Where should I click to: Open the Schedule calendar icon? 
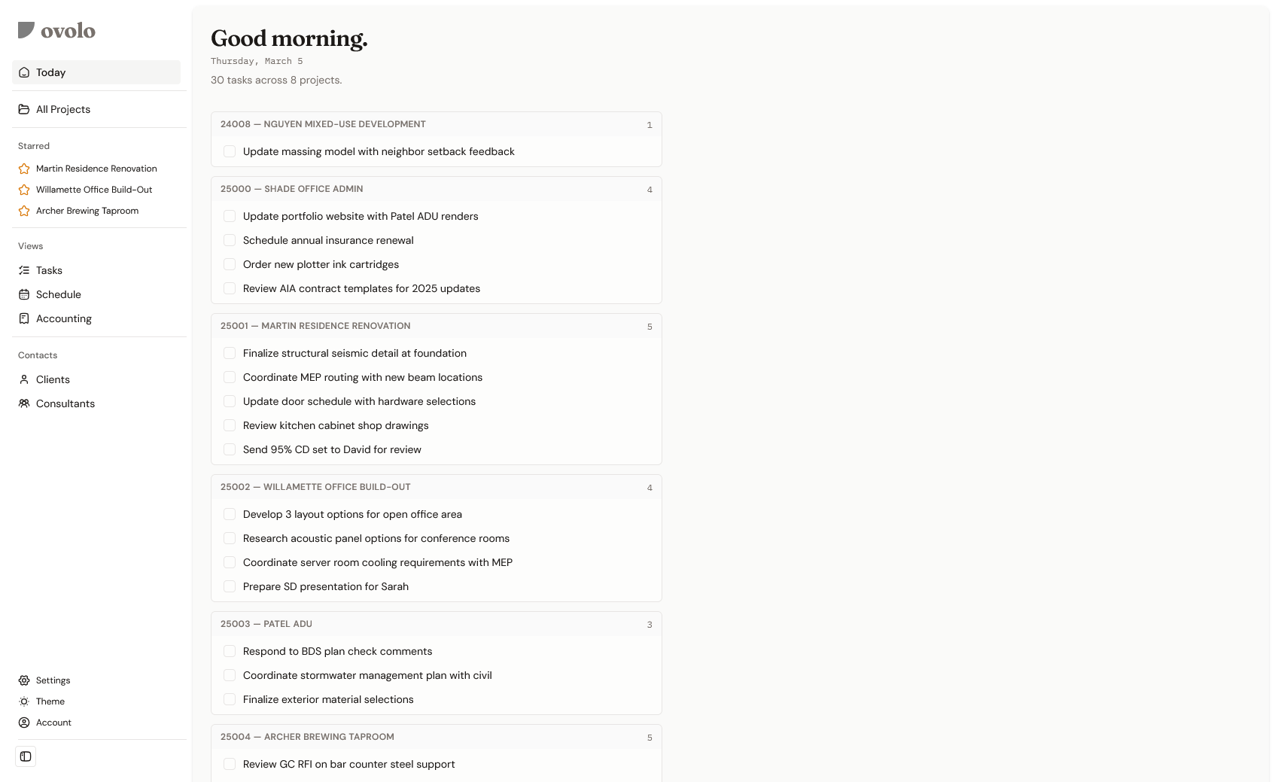pyautogui.click(x=25, y=294)
